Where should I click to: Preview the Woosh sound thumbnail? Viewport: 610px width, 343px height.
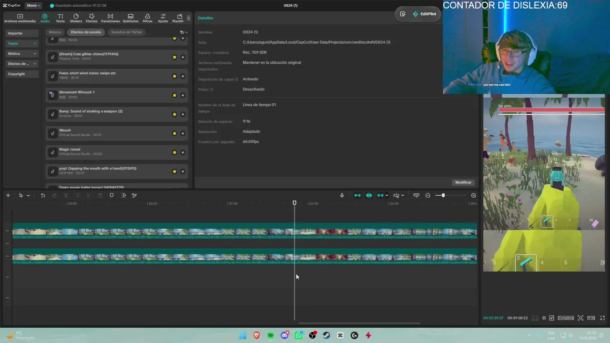[52, 133]
